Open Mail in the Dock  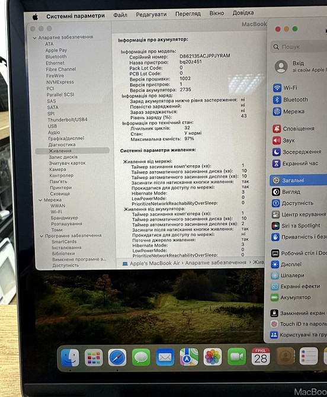pos(165,357)
